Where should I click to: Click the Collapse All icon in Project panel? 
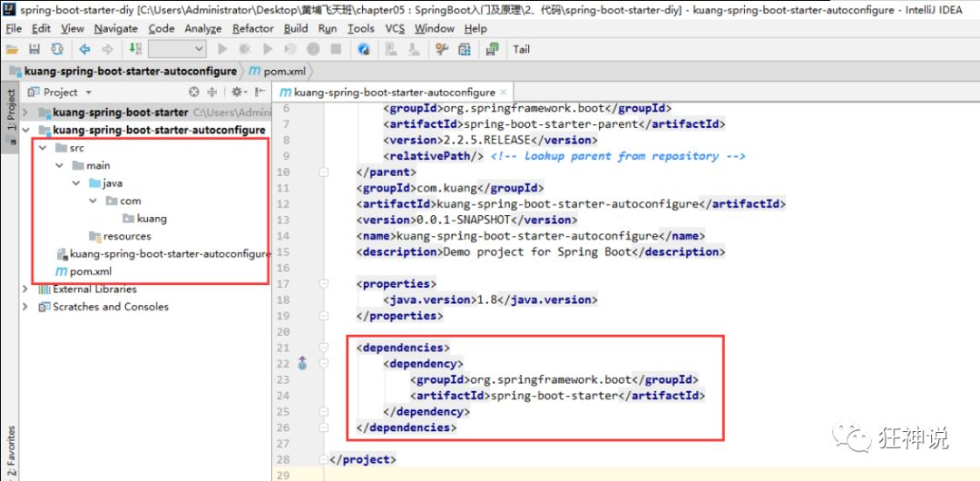point(211,92)
